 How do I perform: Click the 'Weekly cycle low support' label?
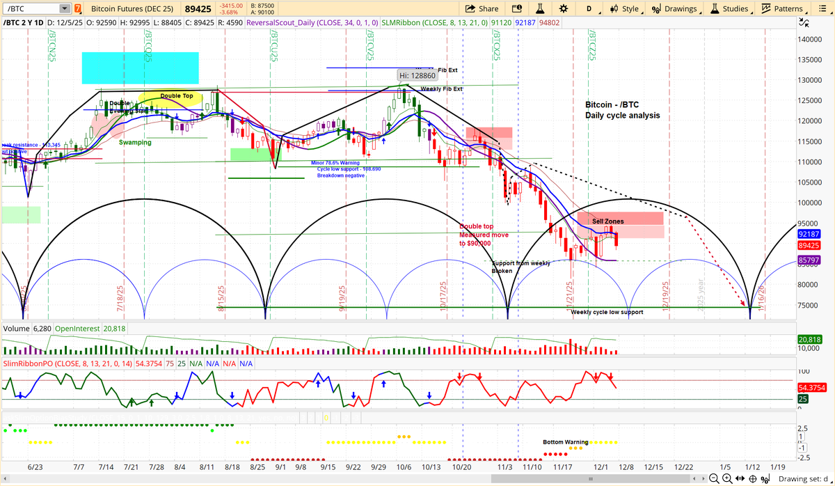(607, 312)
